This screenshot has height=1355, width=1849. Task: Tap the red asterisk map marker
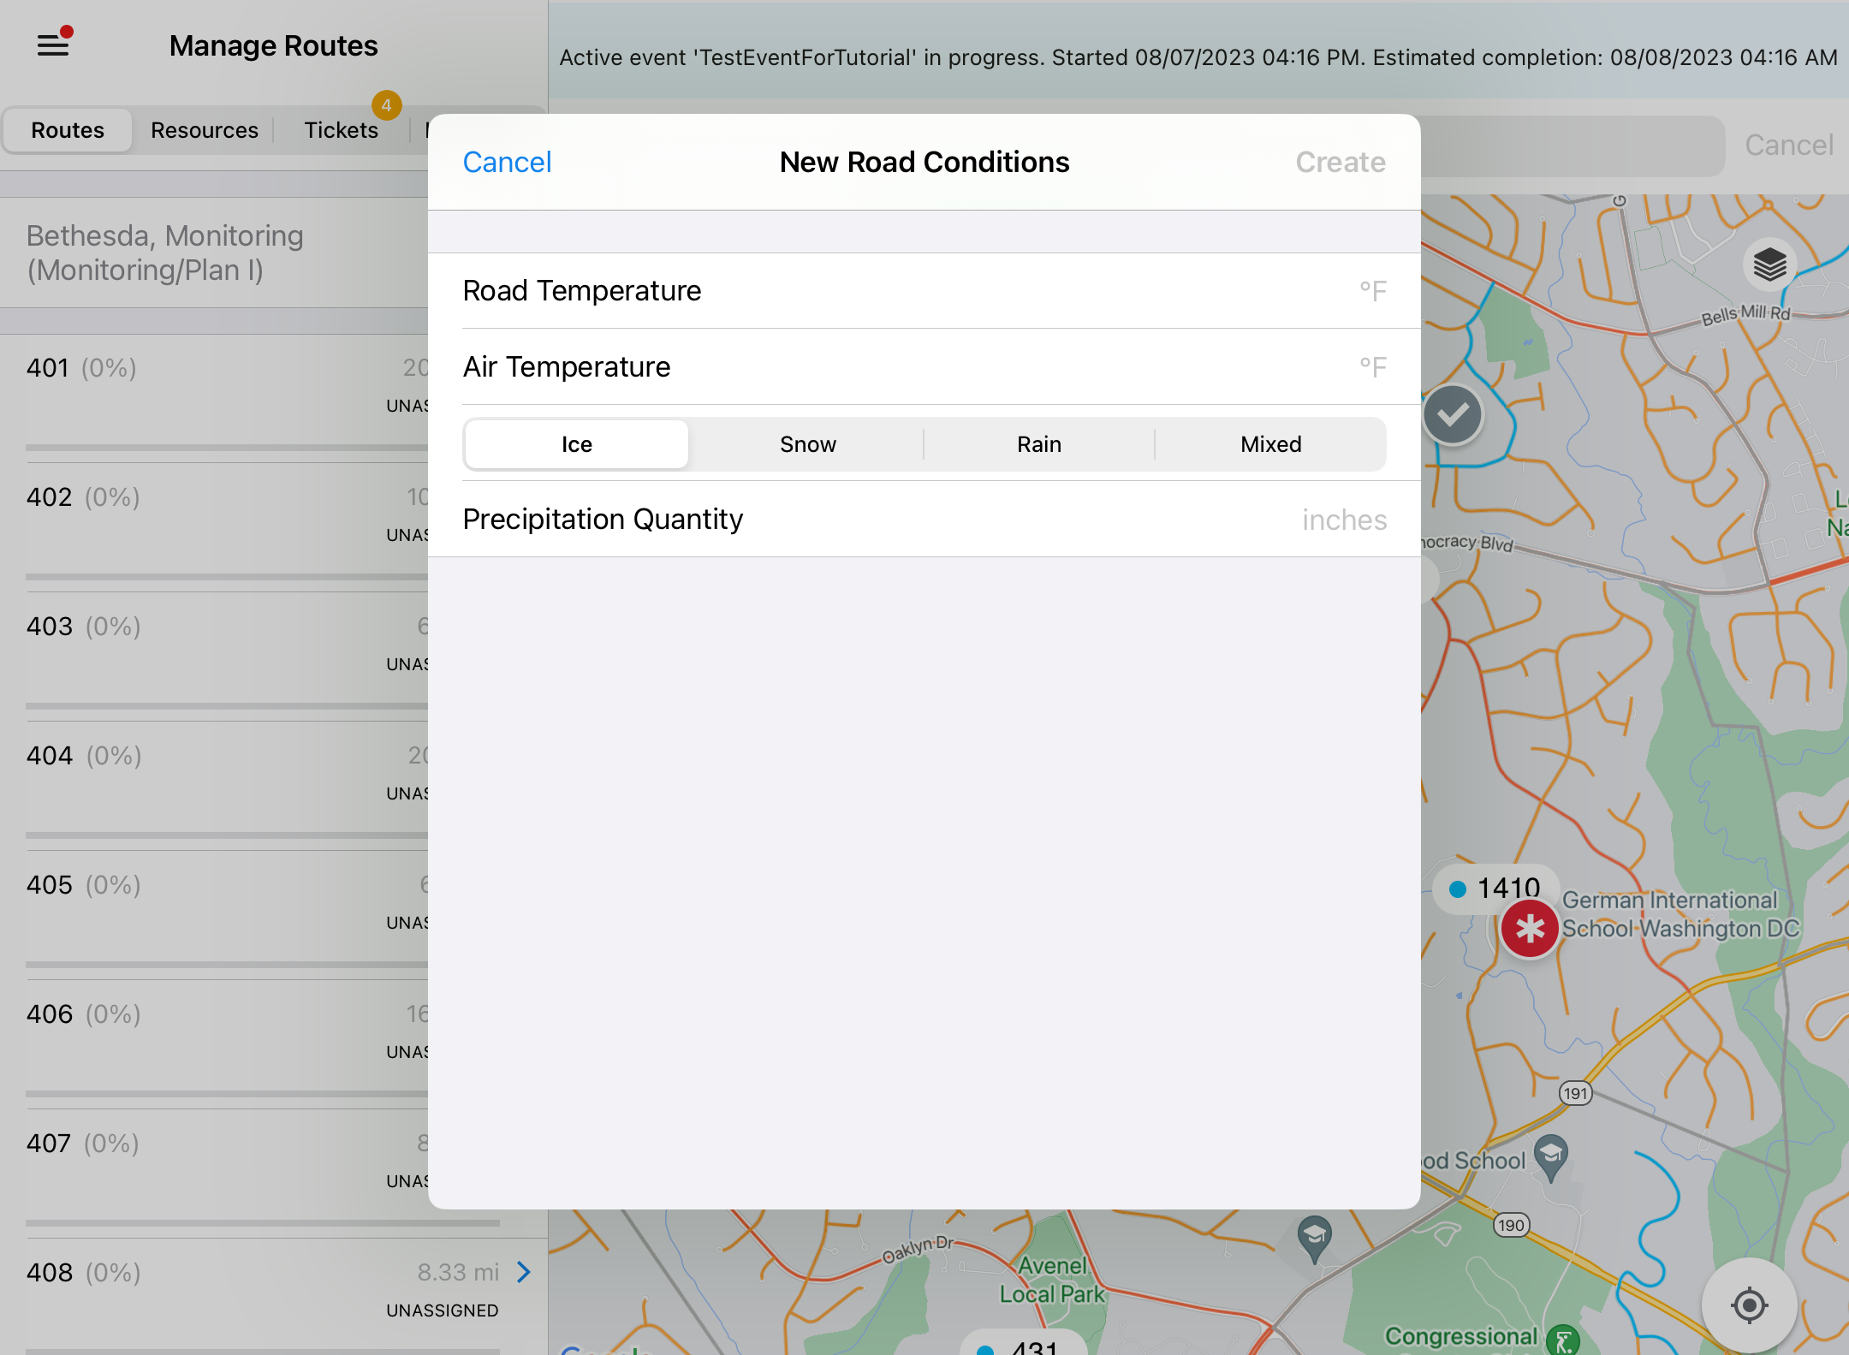point(1530,930)
